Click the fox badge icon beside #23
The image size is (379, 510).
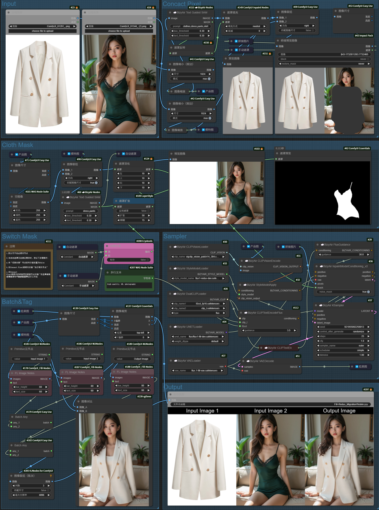tap(77, 7)
